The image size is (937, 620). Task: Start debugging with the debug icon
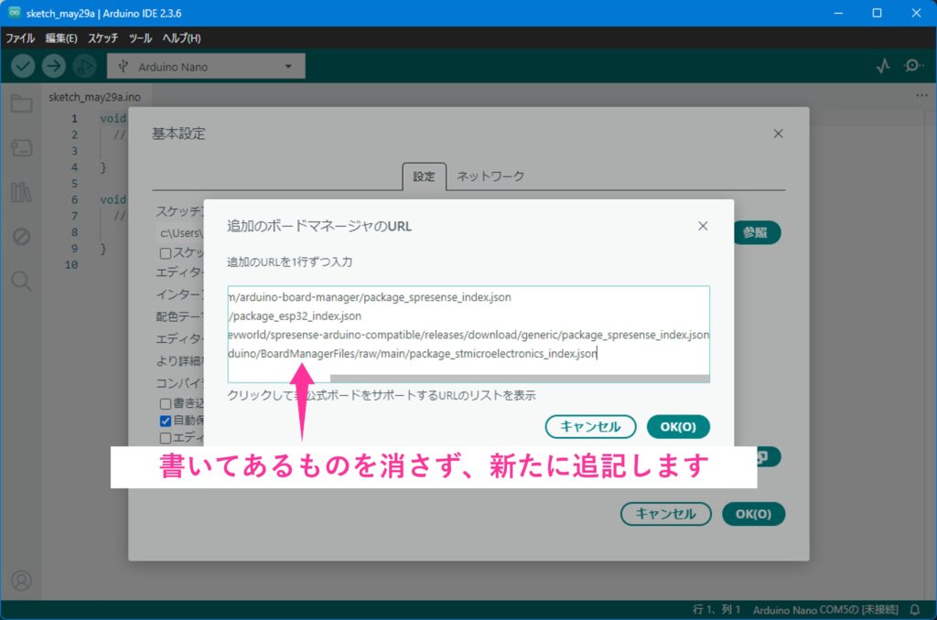84,66
